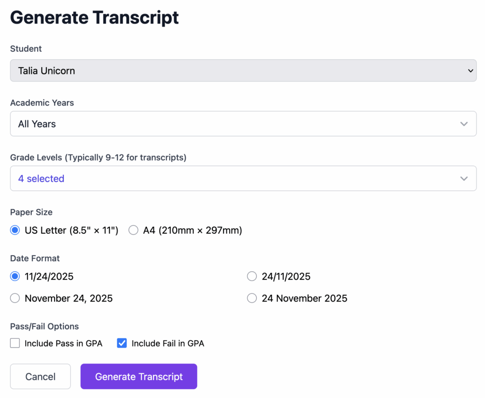Click the 4 selected text
Image resolution: width=485 pixels, height=398 pixels.
point(41,178)
